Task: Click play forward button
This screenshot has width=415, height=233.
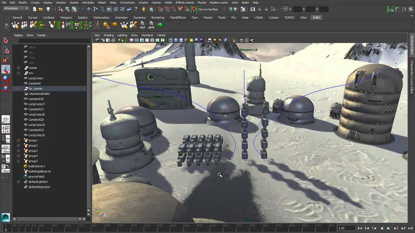Action: pos(388,228)
